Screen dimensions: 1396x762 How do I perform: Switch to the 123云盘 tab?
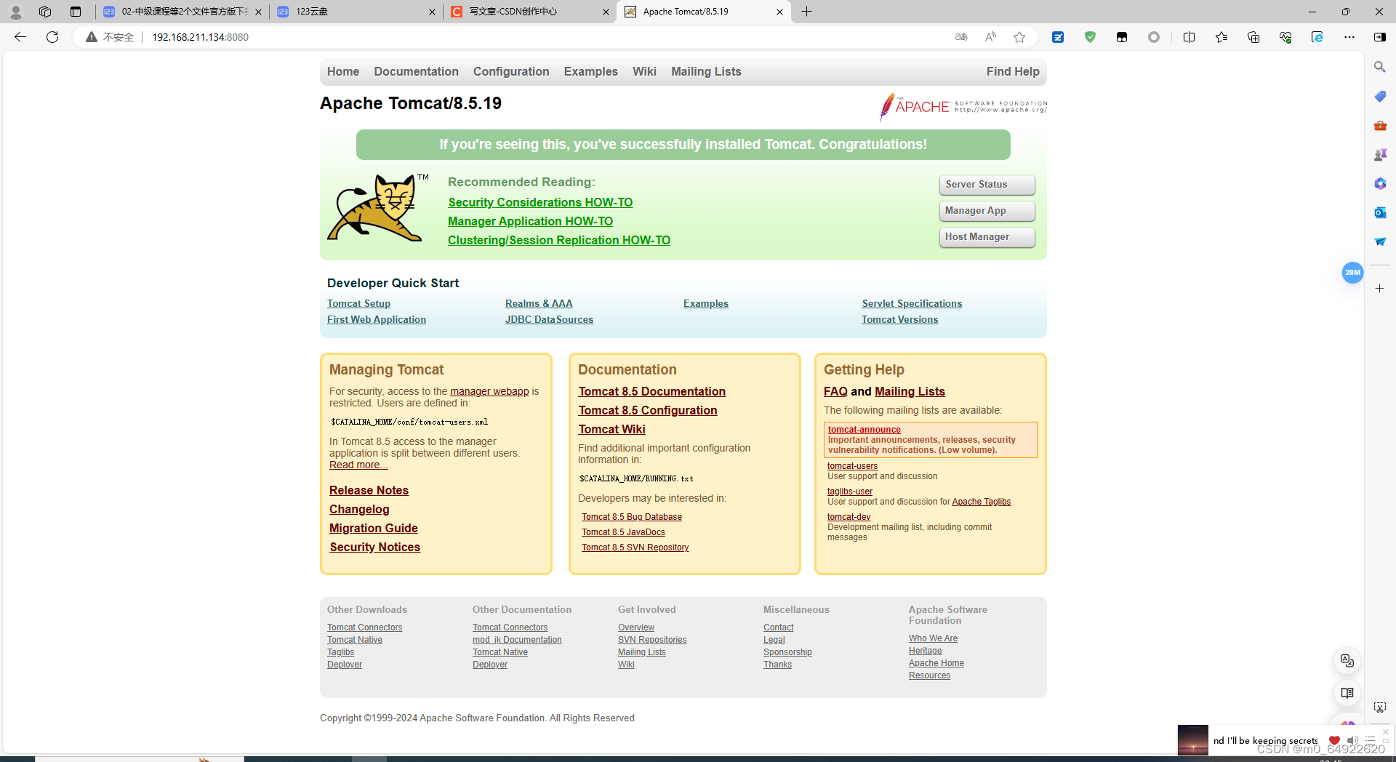coord(356,12)
